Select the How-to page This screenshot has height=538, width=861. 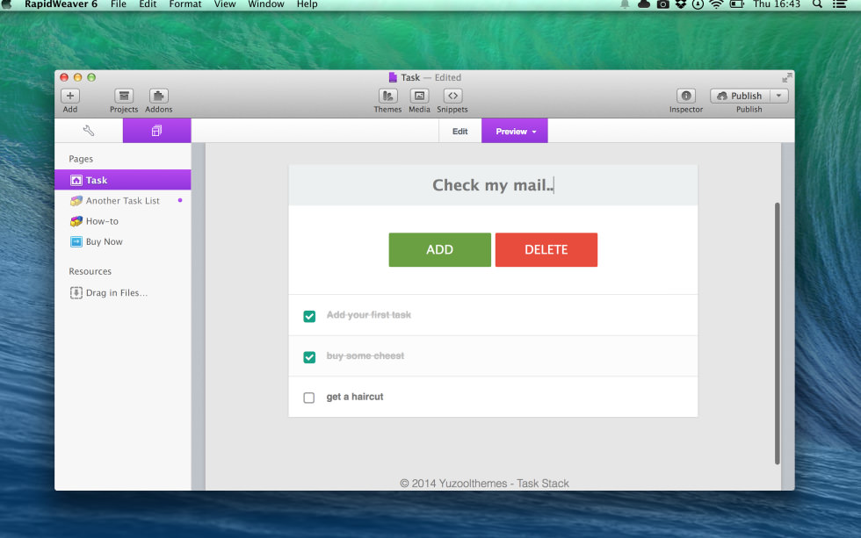(x=123, y=221)
